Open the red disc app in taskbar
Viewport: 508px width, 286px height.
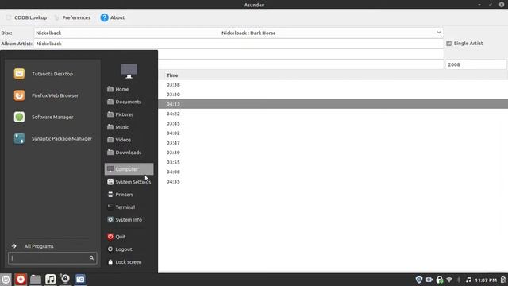(x=21, y=279)
